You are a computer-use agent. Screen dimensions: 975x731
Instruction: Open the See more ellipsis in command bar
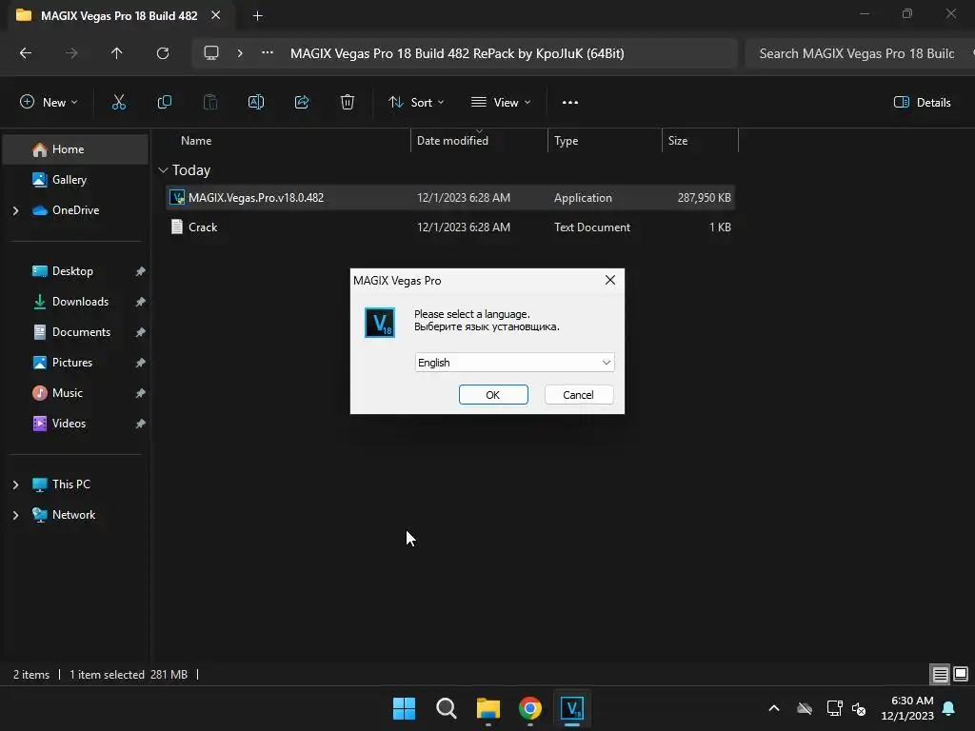point(570,103)
